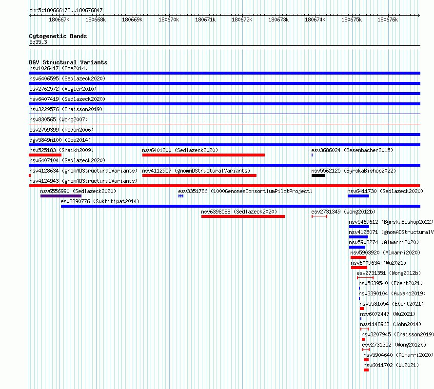
Task: Select the 5q35.3 band label
Action: coord(38,42)
